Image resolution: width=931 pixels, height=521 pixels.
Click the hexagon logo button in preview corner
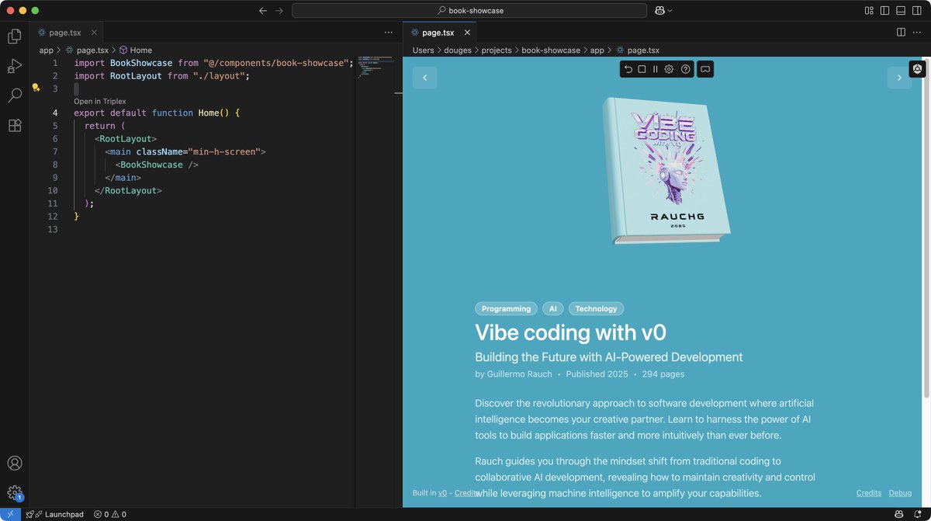pos(917,69)
